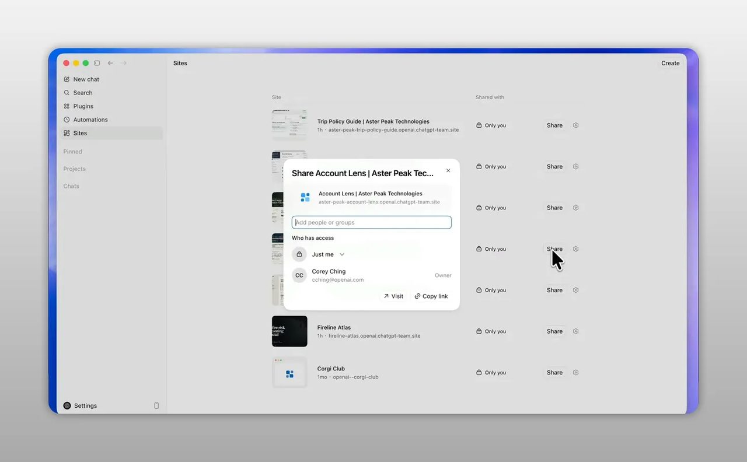Close the Share Account Lens dialog

[448, 171]
